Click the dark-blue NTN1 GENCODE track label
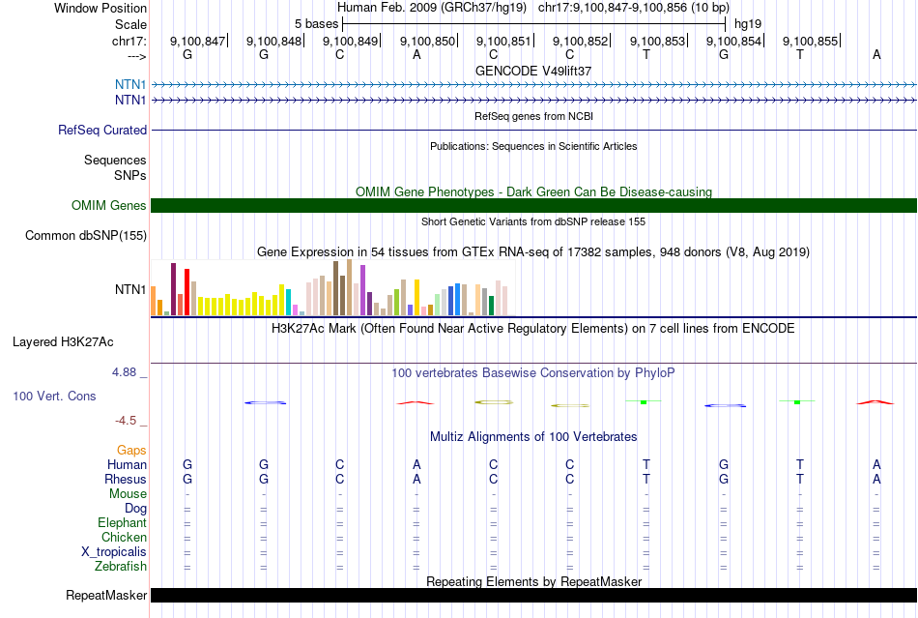Image resolution: width=918 pixels, height=618 pixels. click(x=130, y=101)
